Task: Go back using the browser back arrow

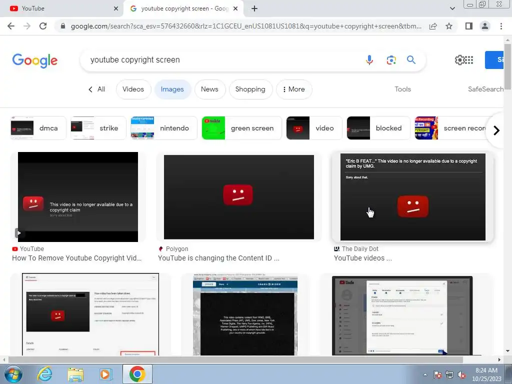Action: [11, 26]
